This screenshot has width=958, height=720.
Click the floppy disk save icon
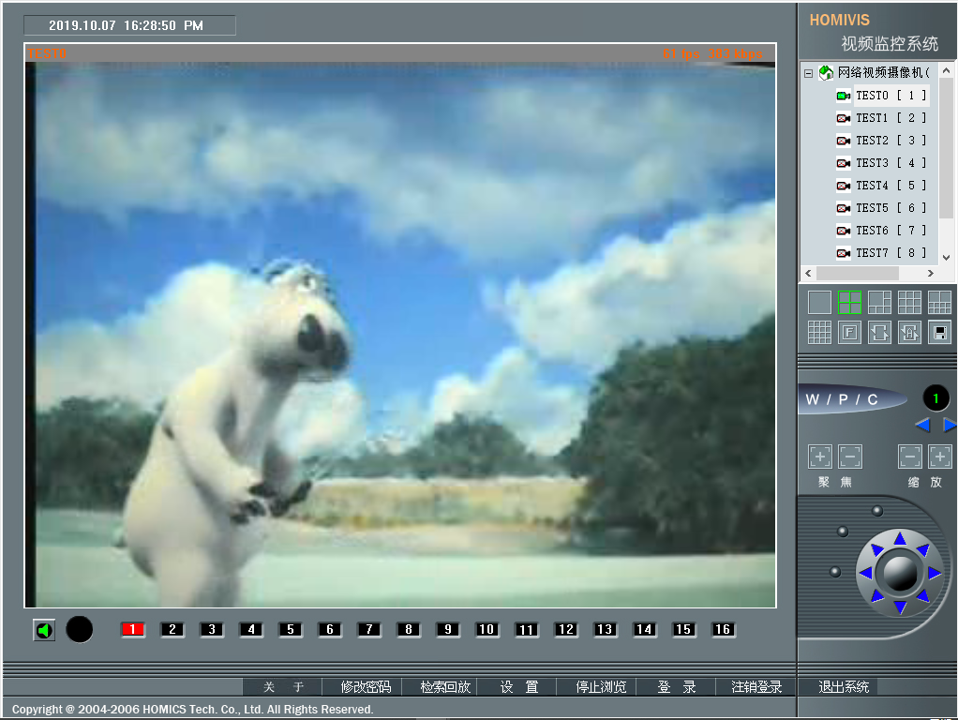click(x=939, y=333)
